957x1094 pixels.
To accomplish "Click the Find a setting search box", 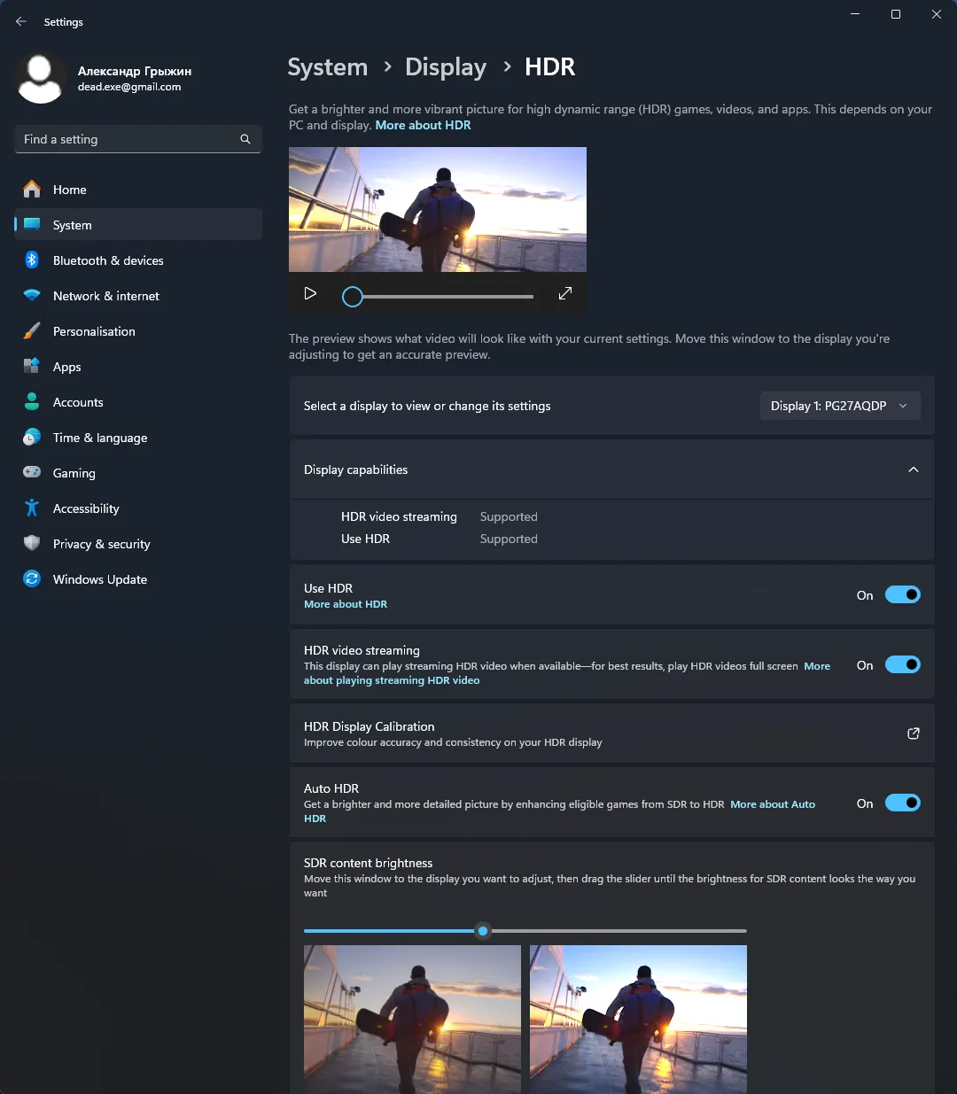I will (x=128, y=139).
